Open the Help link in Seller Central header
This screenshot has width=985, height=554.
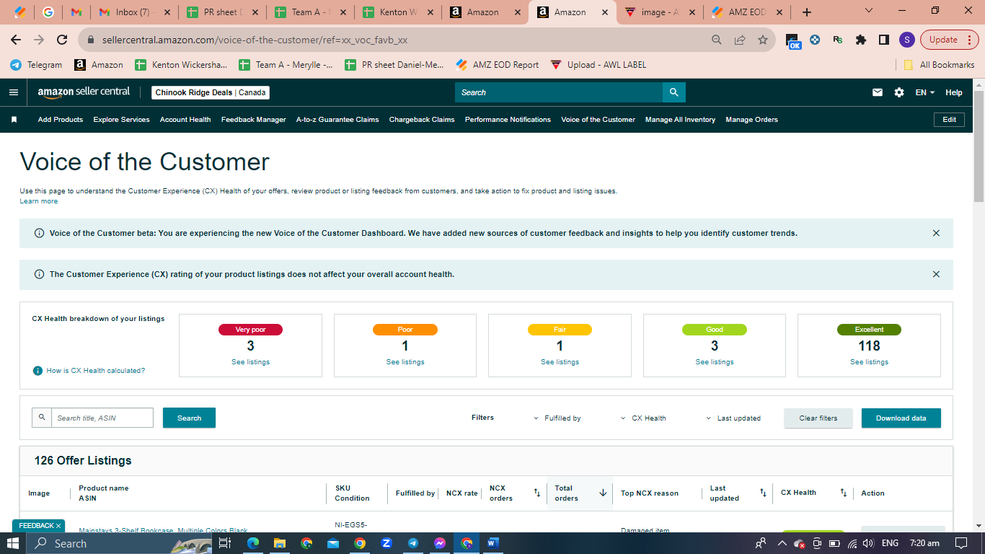click(x=954, y=92)
